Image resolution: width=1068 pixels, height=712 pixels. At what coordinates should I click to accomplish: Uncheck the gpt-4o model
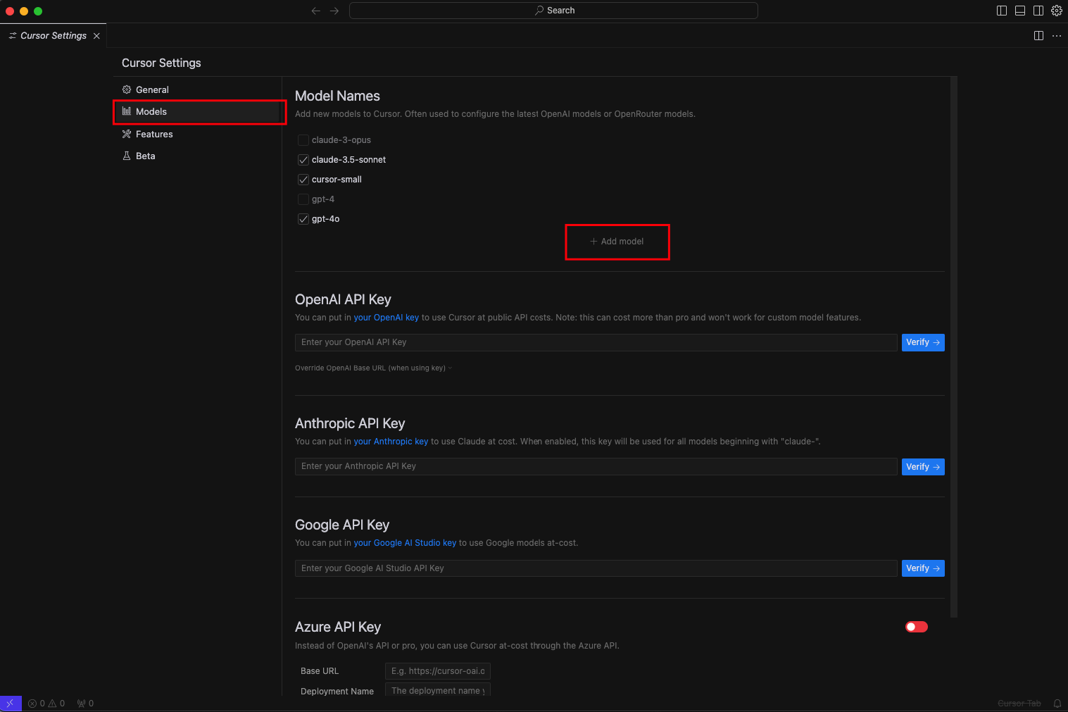click(x=303, y=219)
